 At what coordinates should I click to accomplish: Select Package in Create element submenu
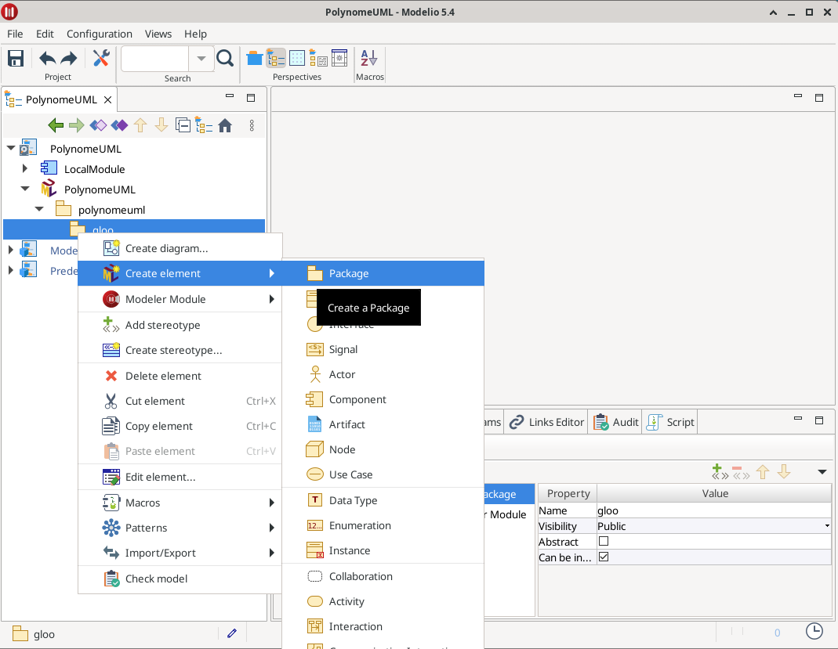(383, 273)
